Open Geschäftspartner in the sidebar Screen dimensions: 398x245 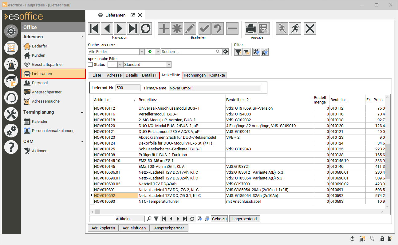(x=53, y=65)
